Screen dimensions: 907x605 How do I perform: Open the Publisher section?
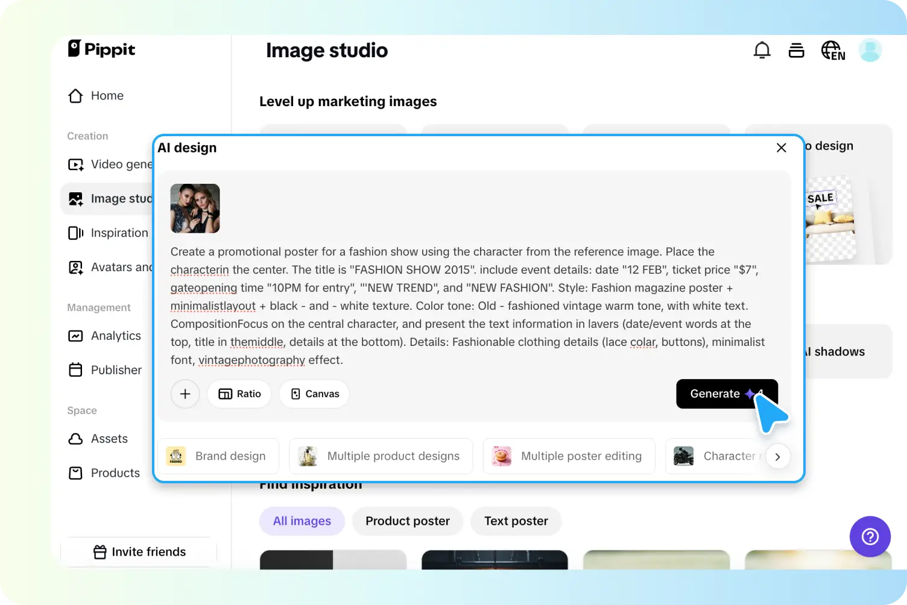click(116, 369)
